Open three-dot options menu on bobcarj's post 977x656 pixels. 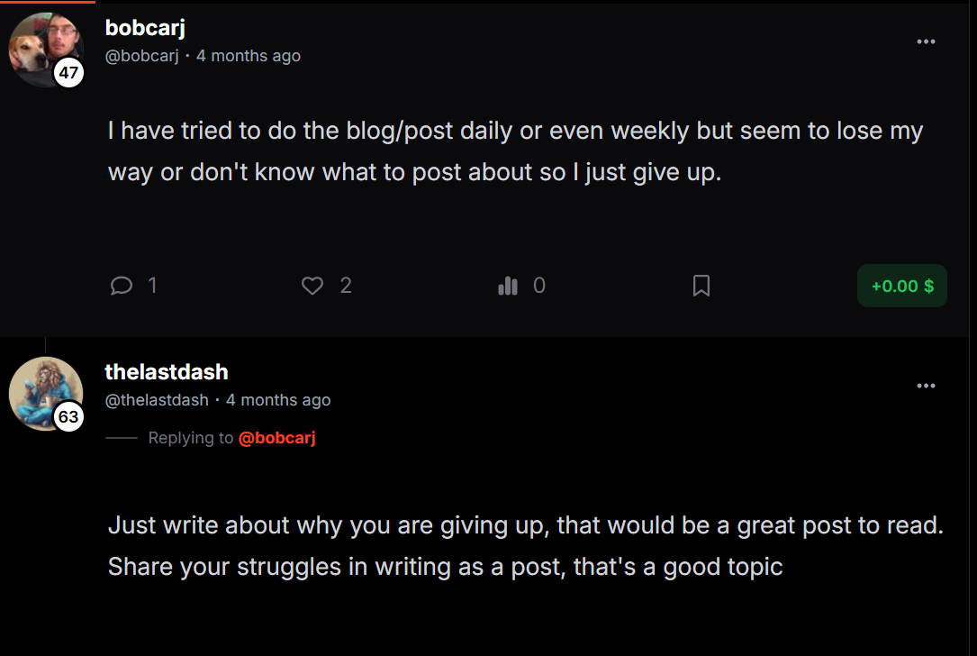926,41
